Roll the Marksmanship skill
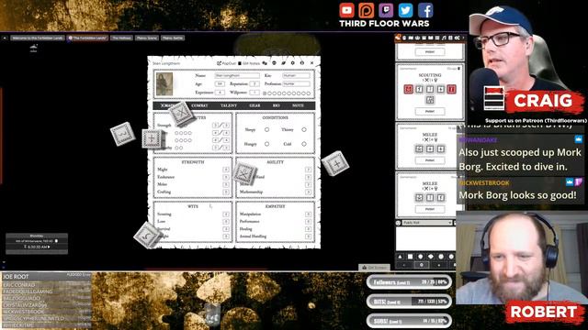The width and height of the screenshot is (588, 330). point(251,192)
